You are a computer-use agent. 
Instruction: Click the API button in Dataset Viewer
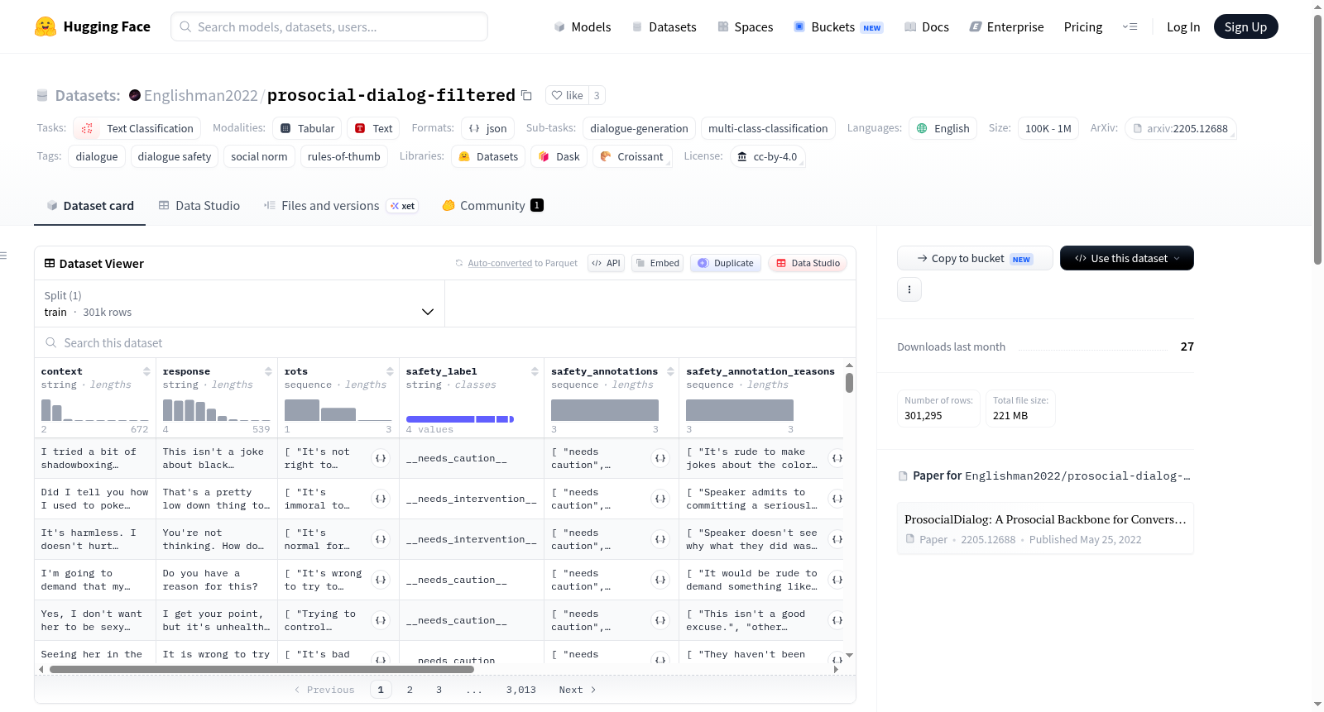606,263
